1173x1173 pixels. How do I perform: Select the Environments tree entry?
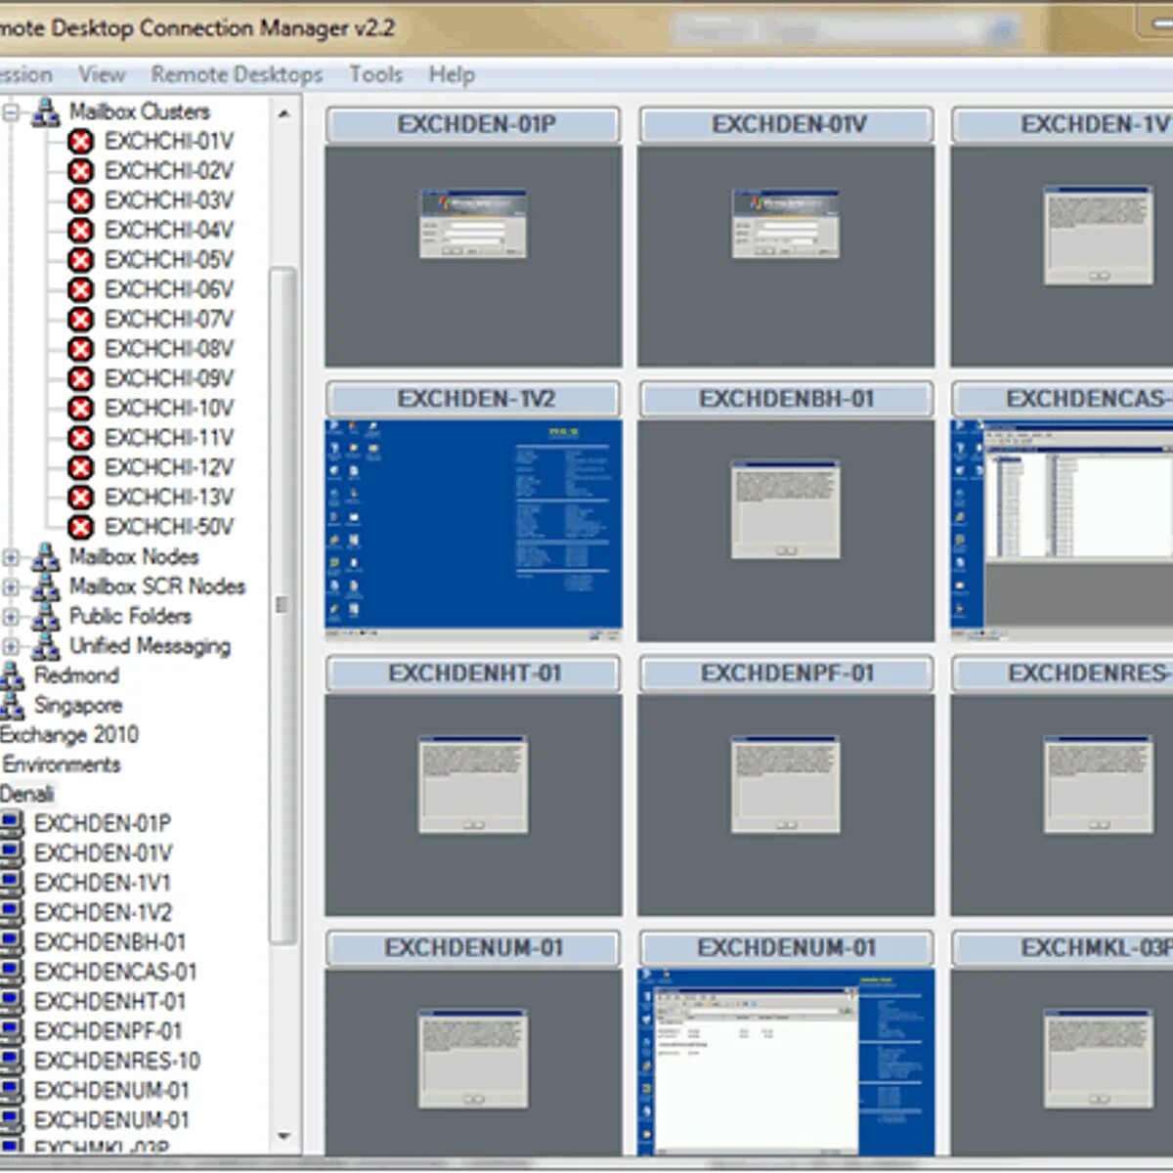tap(61, 765)
